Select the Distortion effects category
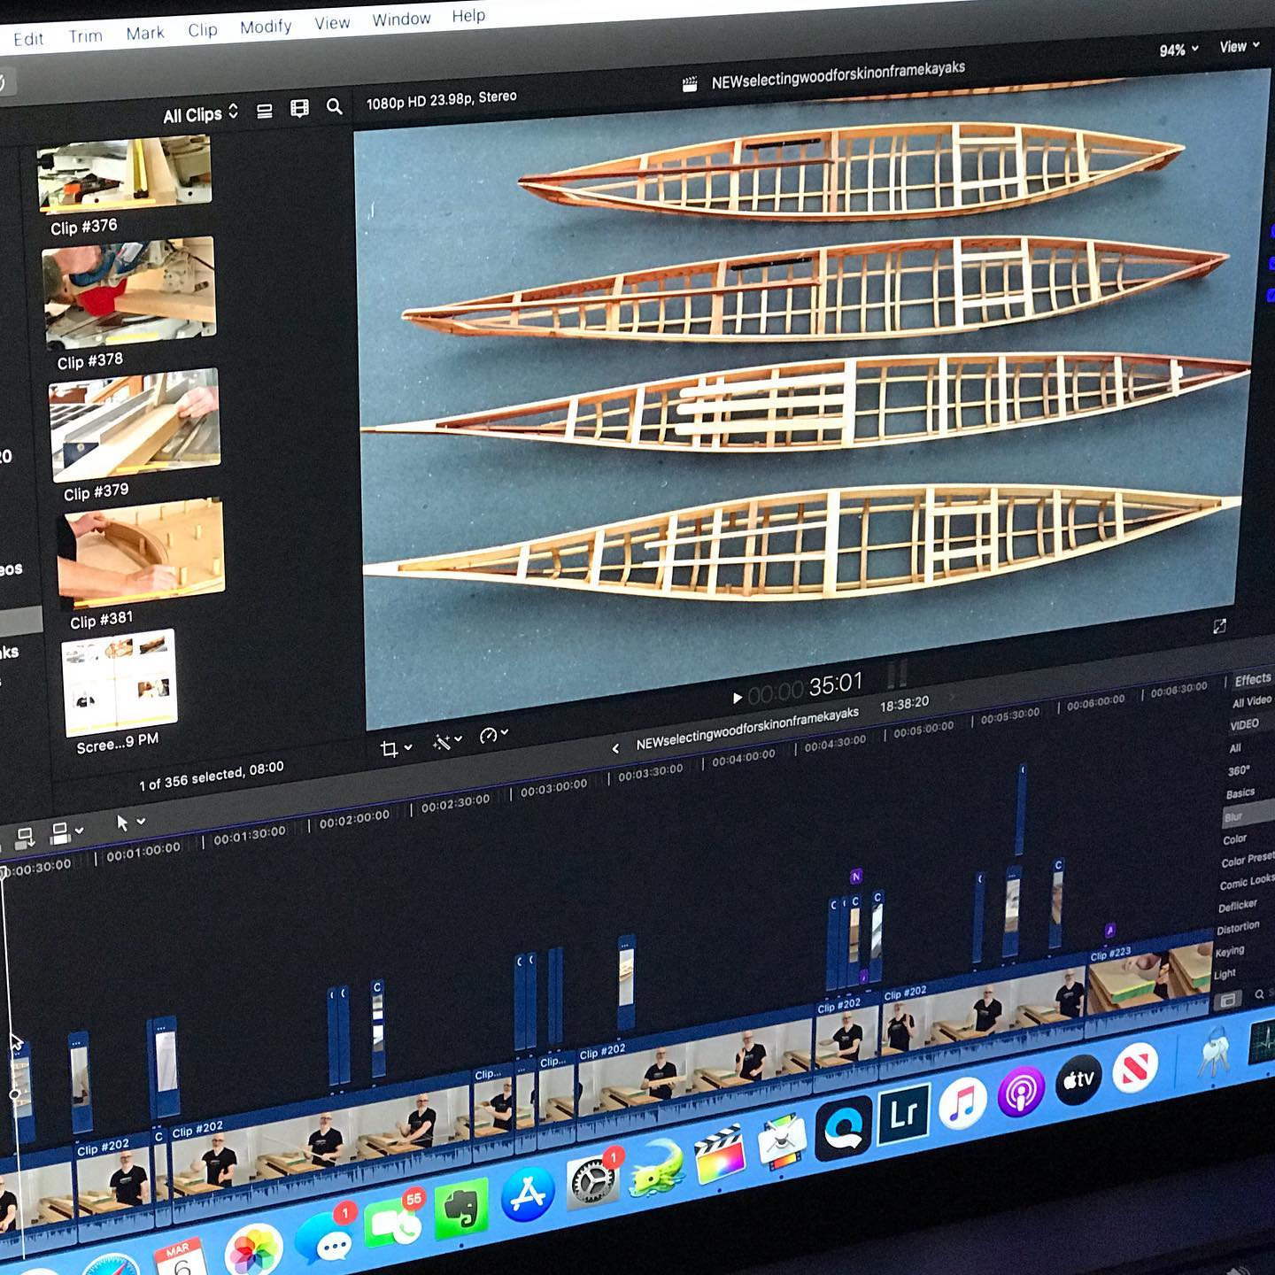The width and height of the screenshot is (1275, 1275). coord(1237,928)
